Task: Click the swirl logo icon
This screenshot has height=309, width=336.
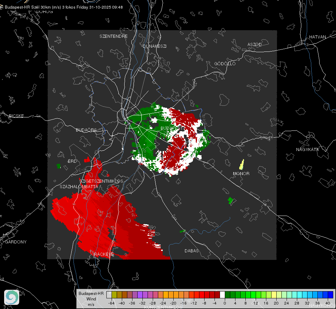Action: pyautogui.click(x=12, y=297)
